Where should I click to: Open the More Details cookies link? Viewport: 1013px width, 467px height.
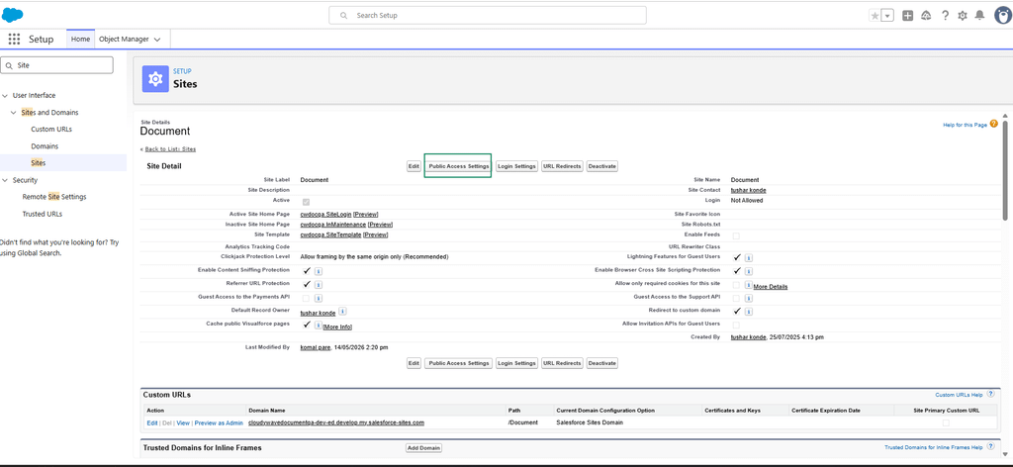[x=770, y=287]
